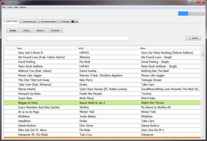Click the 2 / 5 download progress bar
Screen dimensions: 207x141
coord(191,13)
